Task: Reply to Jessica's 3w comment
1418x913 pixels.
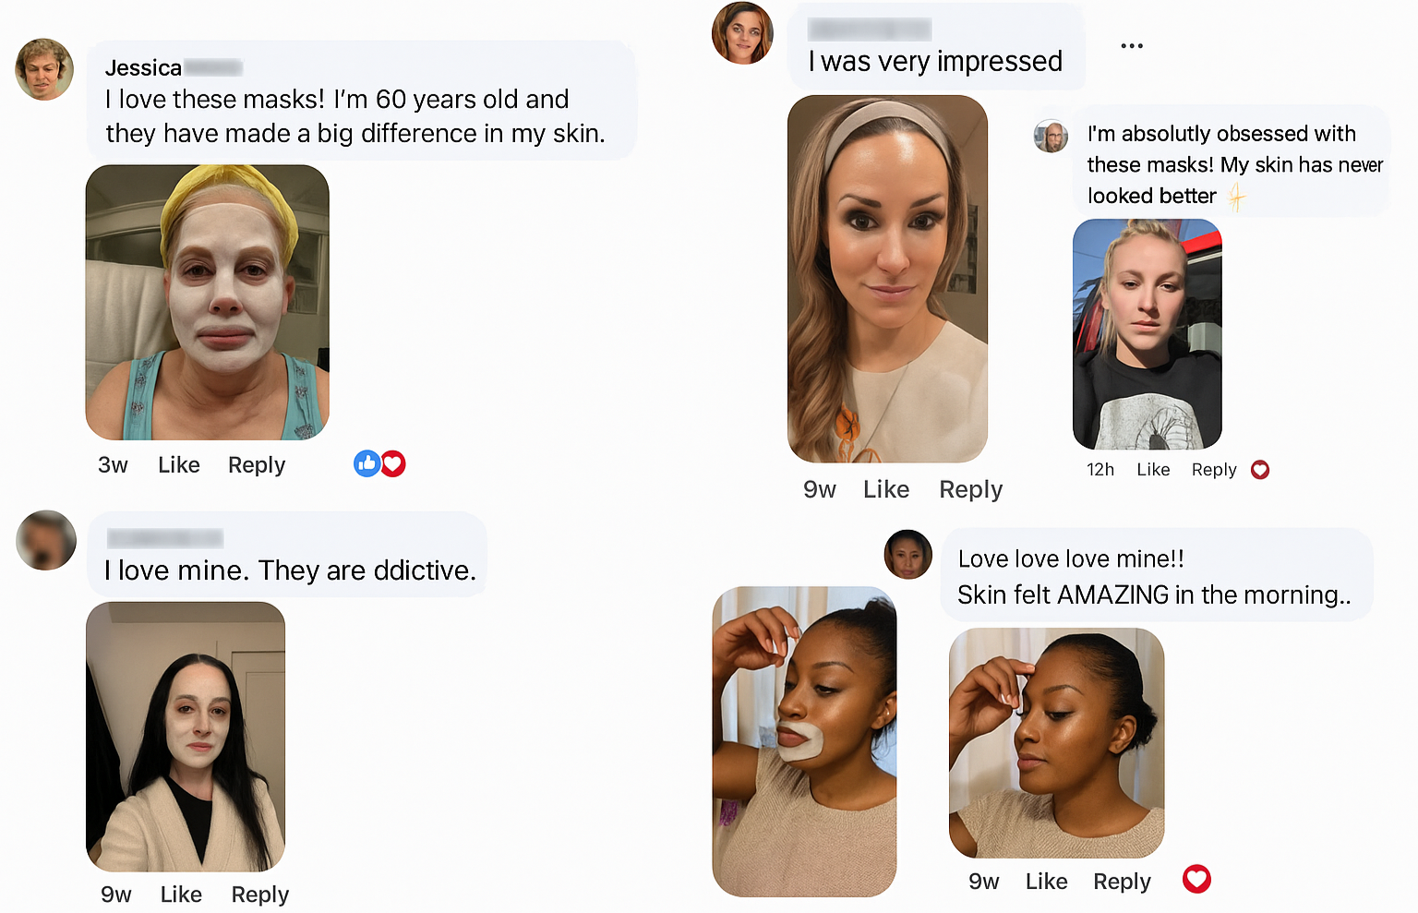Action: click(257, 465)
